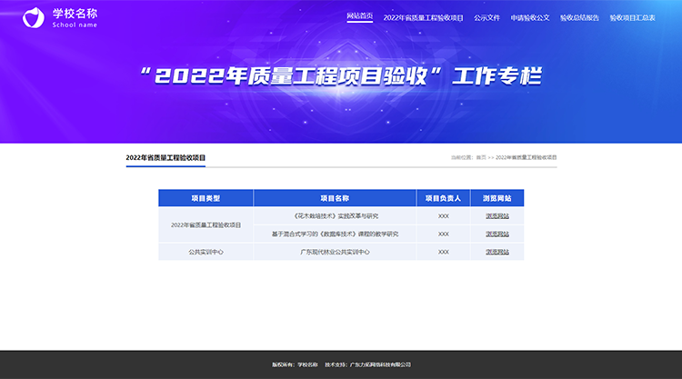This screenshot has width=682, height=379.
Task: Go to 2022年省质量工程验收项目 in the nav bar
Action: [424, 17]
